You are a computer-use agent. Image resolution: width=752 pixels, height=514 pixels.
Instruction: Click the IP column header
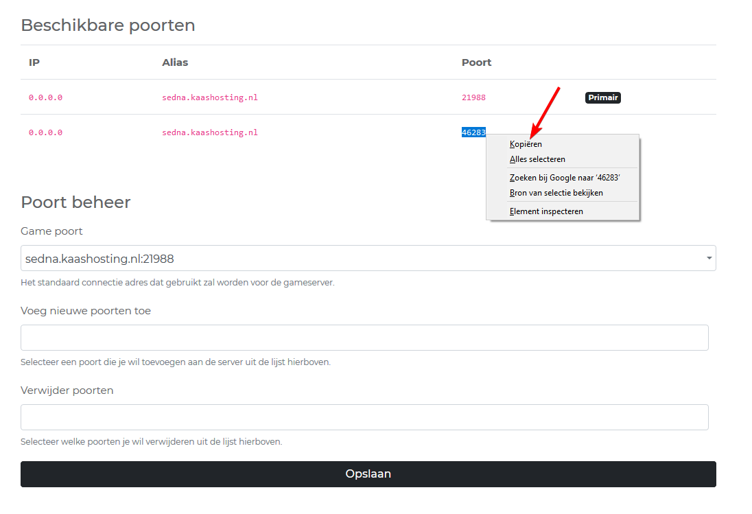coord(34,62)
